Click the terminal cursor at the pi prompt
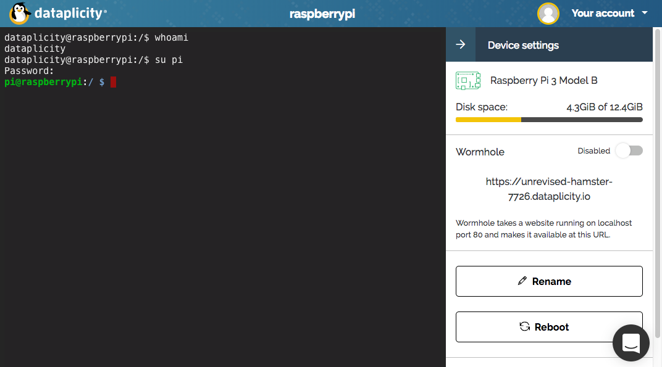This screenshot has width=662, height=367. coord(113,82)
